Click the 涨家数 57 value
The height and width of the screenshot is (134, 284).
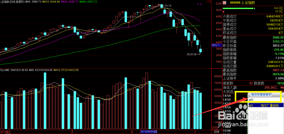[x=251, y=83]
